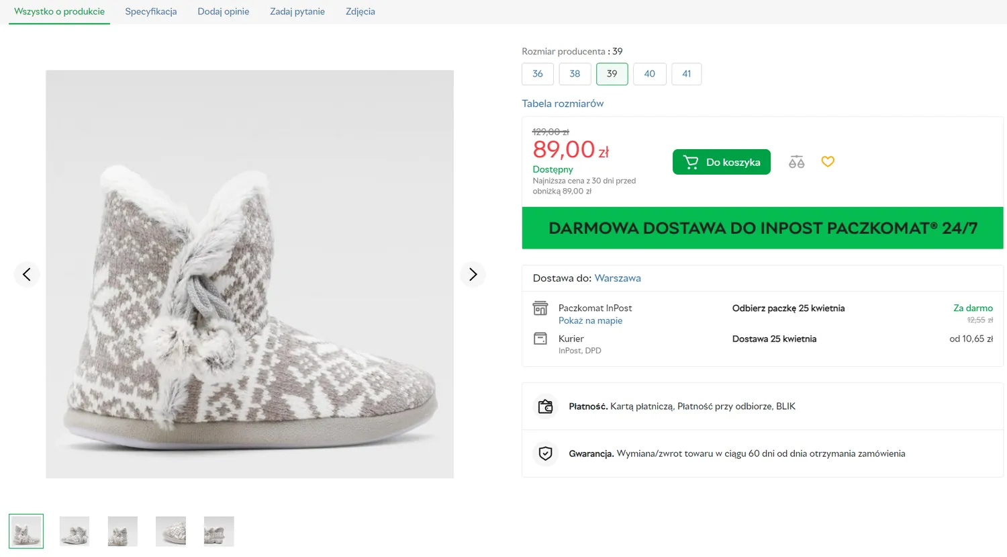Image resolution: width=1007 pixels, height=557 pixels.
Task: Click the Paczkomat InPost locker icon
Action: pos(540,308)
